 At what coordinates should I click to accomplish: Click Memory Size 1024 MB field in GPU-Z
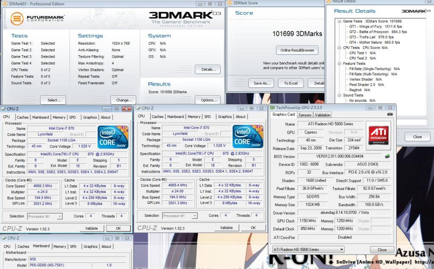point(312,205)
